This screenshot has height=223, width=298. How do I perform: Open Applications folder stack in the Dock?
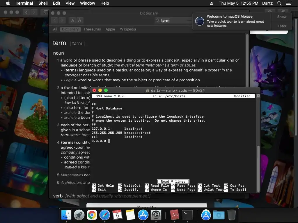point(206,215)
